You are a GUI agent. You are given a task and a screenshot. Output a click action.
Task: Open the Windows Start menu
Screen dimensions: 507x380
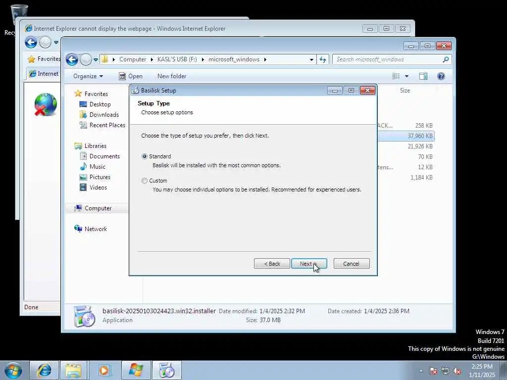coord(13,370)
